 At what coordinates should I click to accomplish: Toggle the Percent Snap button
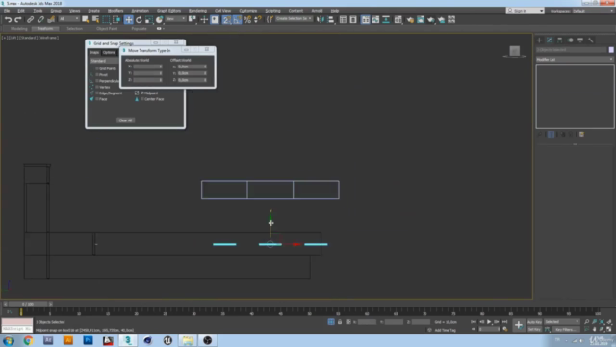pyautogui.click(x=247, y=19)
